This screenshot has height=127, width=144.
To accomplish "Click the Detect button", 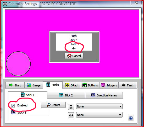I will 53,105.
